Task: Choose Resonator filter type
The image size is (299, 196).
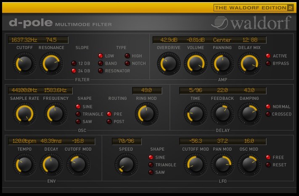Action: [101, 71]
